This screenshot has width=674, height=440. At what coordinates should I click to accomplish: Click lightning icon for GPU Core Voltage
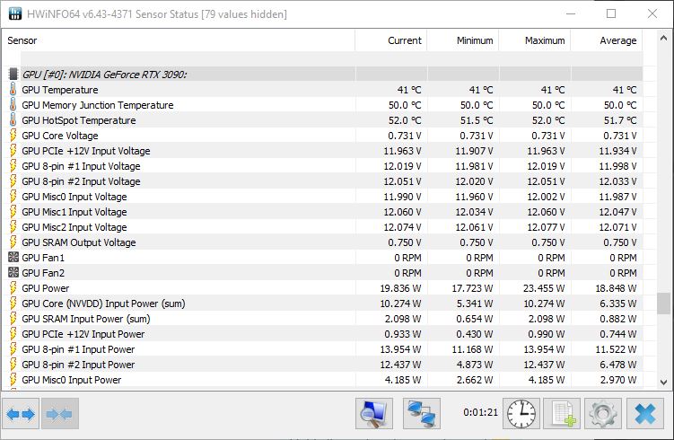(x=13, y=135)
